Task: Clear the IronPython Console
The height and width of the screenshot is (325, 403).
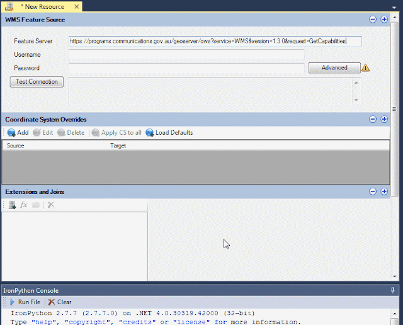Action: pos(60,302)
